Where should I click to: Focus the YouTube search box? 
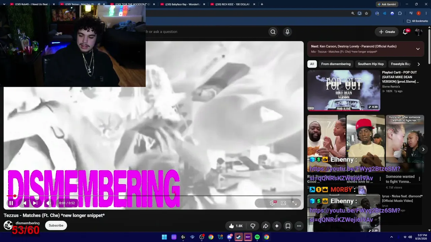point(206,32)
